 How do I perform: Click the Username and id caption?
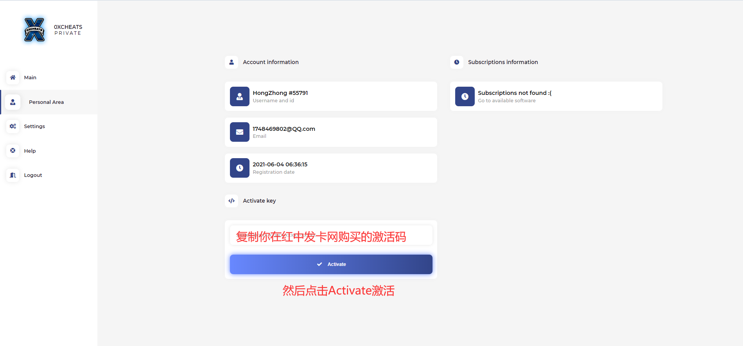(x=273, y=101)
